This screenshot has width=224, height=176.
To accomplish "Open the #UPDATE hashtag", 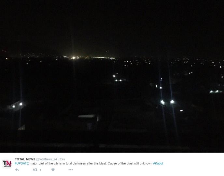I will pos(22,163).
